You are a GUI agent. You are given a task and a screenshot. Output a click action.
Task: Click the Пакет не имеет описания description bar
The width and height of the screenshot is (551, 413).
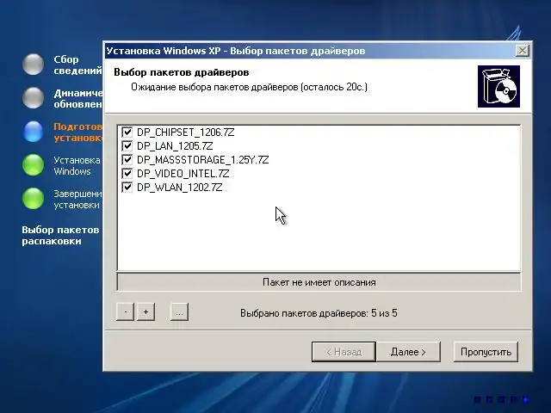(319, 282)
